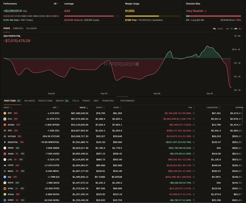The height and width of the screenshot is (203, 246).
Task: Open the CALENDAR tab
Action: (31, 28)
